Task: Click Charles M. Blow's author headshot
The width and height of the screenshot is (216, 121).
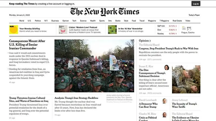Action: 164,115
